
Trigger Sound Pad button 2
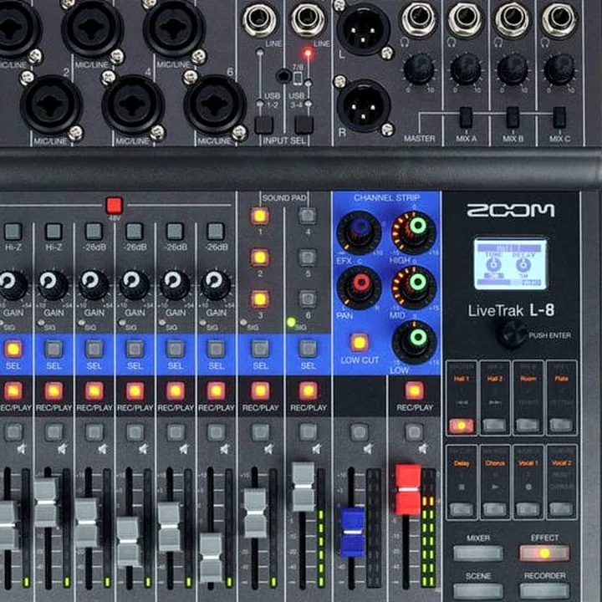(x=259, y=258)
